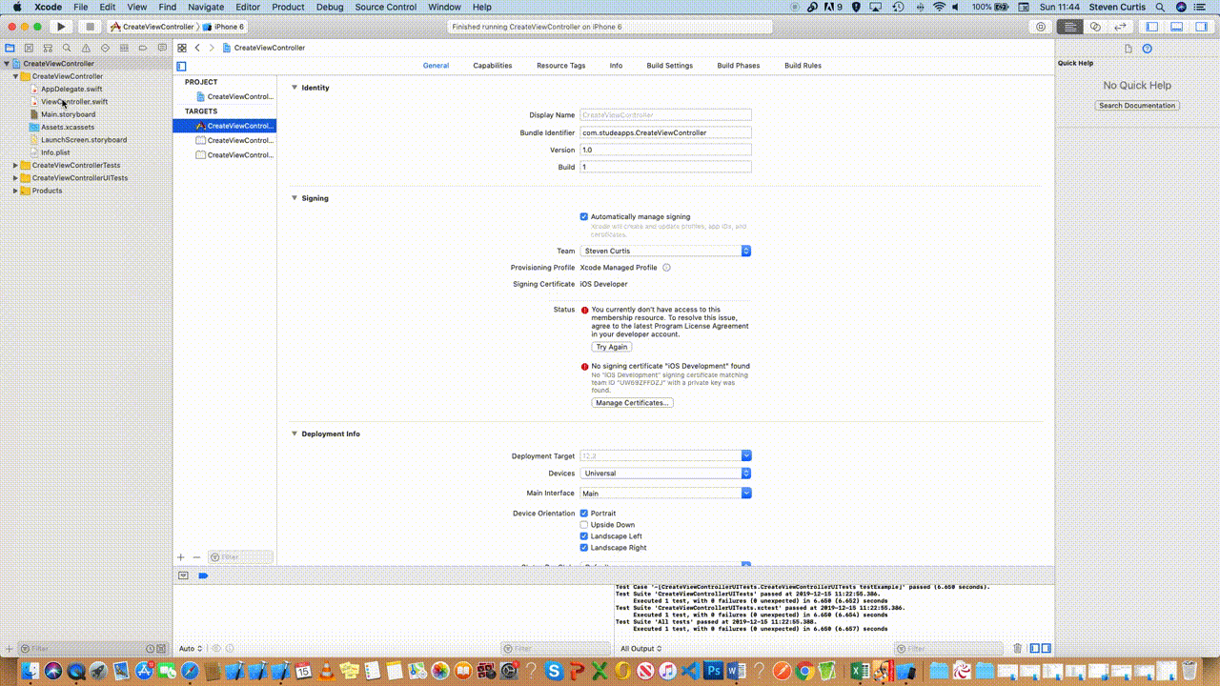This screenshot has height=686, width=1220.
Task: Open the Project navigator folder icon
Action: pos(10,48)
